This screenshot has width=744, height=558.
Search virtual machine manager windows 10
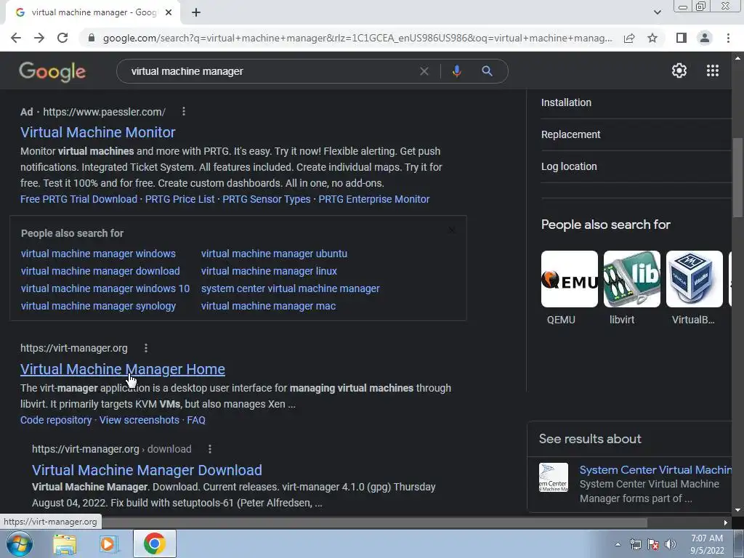[x=105, y=288]
